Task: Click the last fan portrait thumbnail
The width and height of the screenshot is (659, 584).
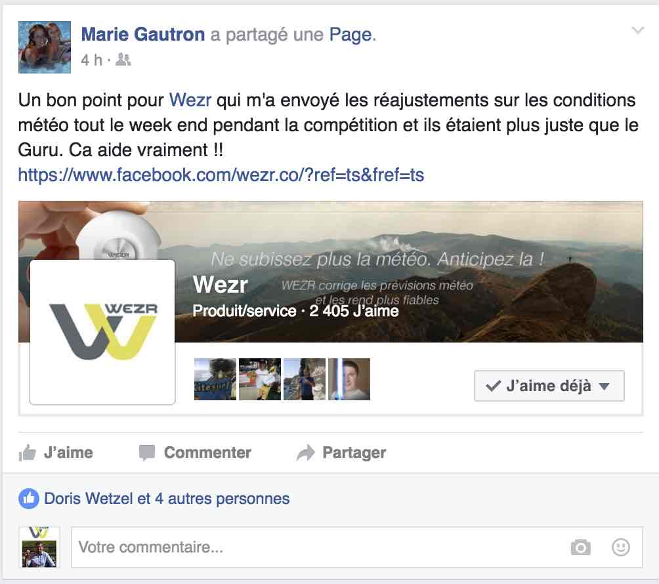Action: coord(349,379)
